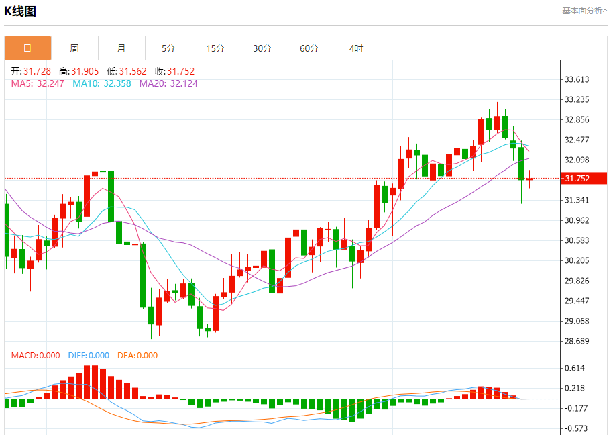Viewport: 611px width, 435px height.
Task: Open the 15分 interval tab
Action: (x=215, y=48)
